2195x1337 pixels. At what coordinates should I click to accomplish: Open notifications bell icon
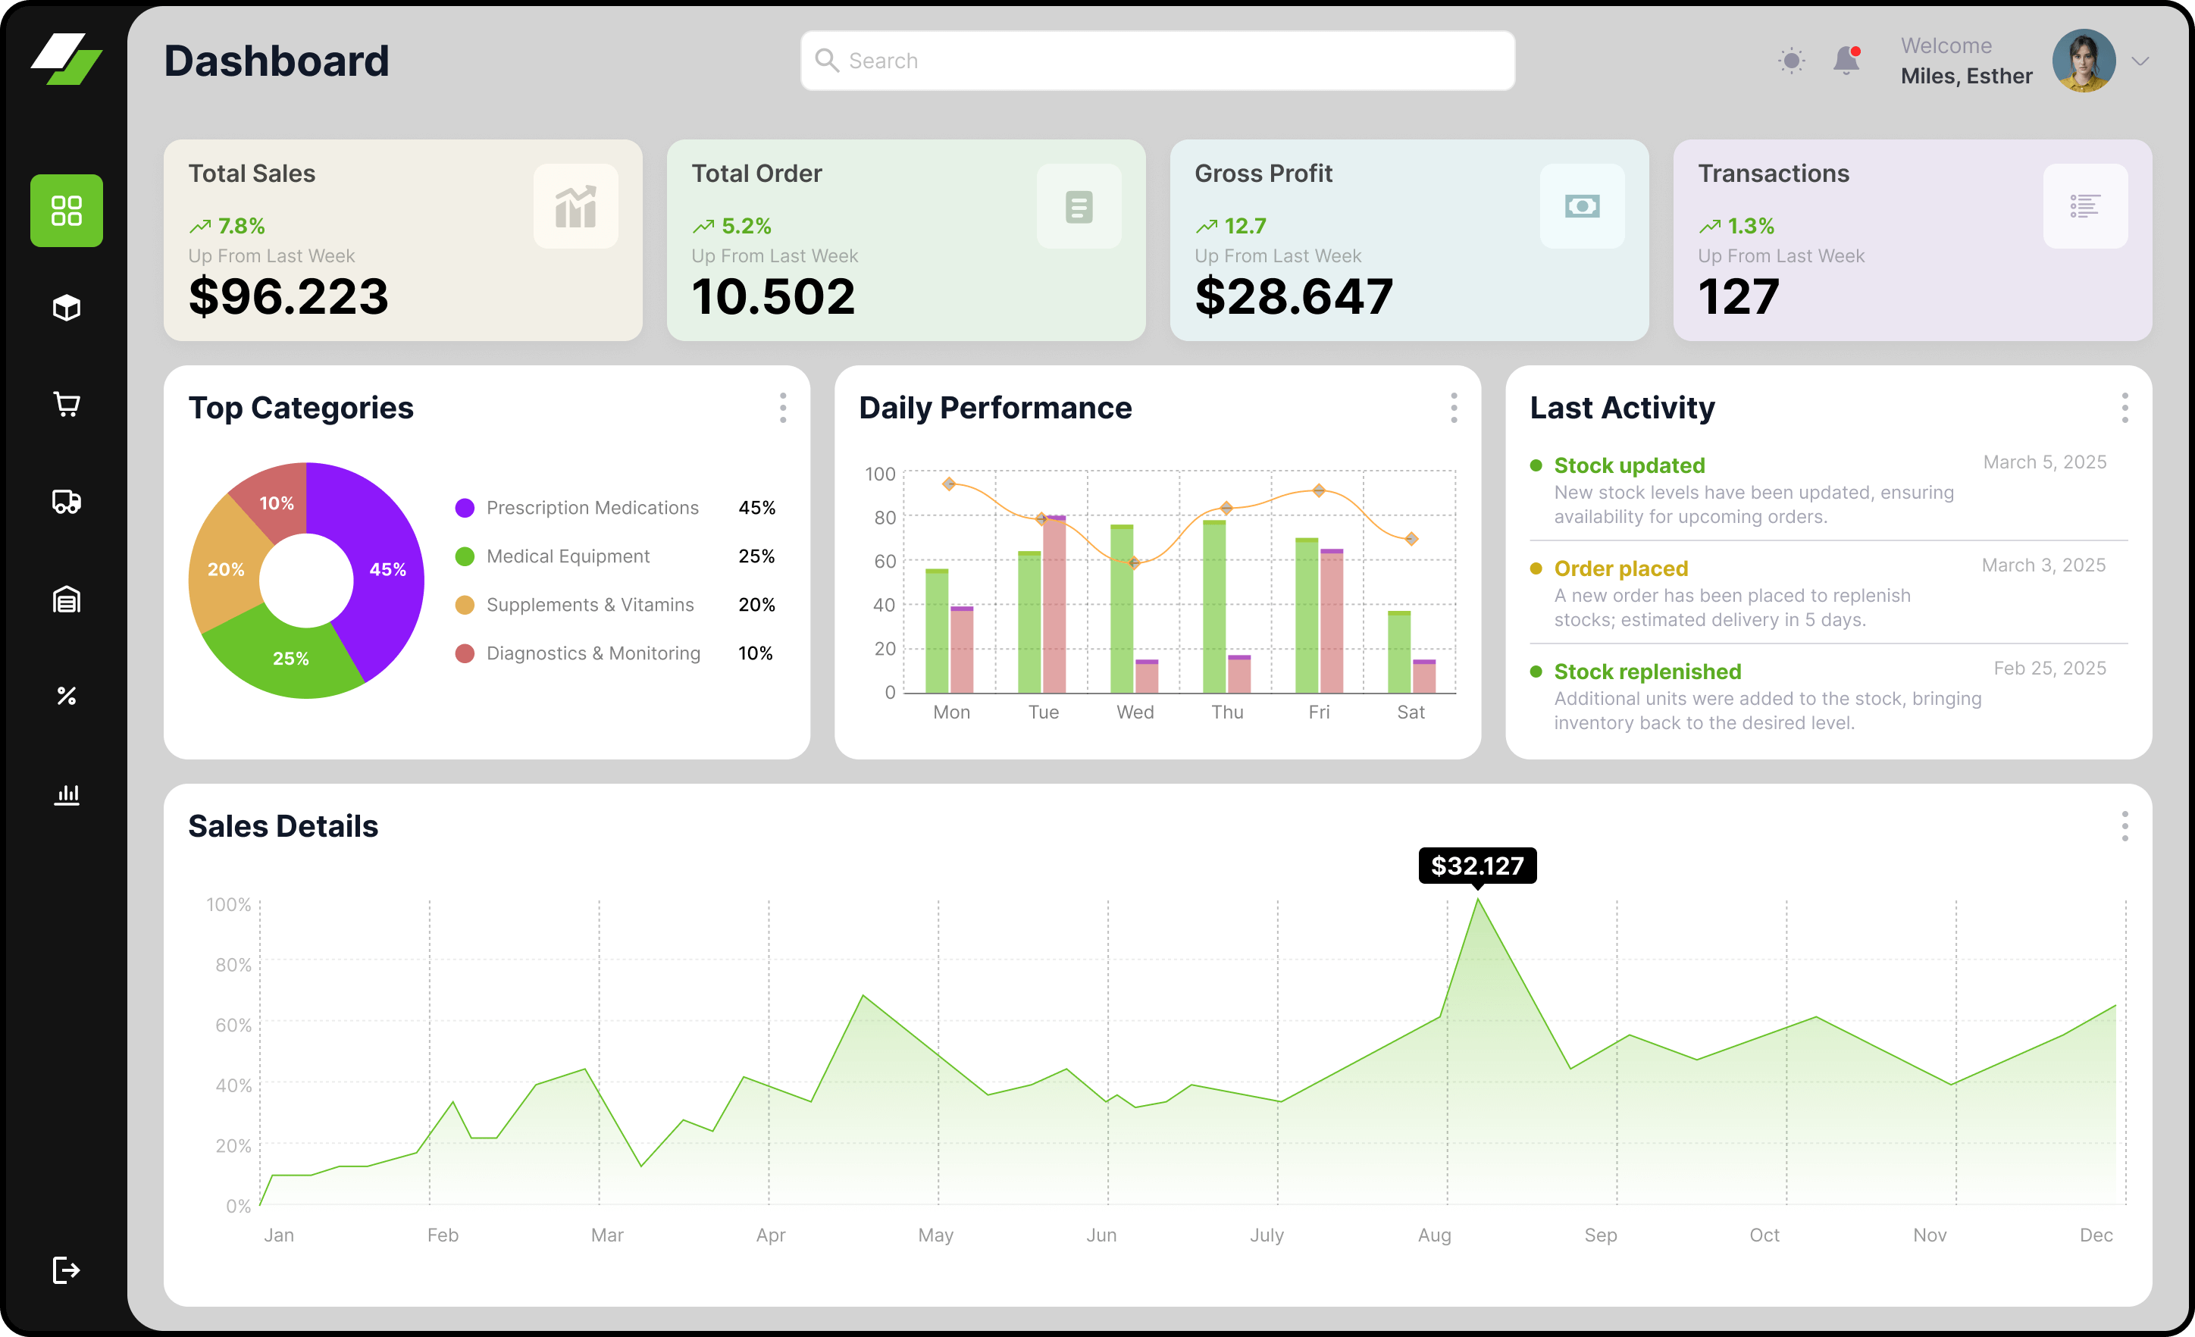click(1846, 61)
